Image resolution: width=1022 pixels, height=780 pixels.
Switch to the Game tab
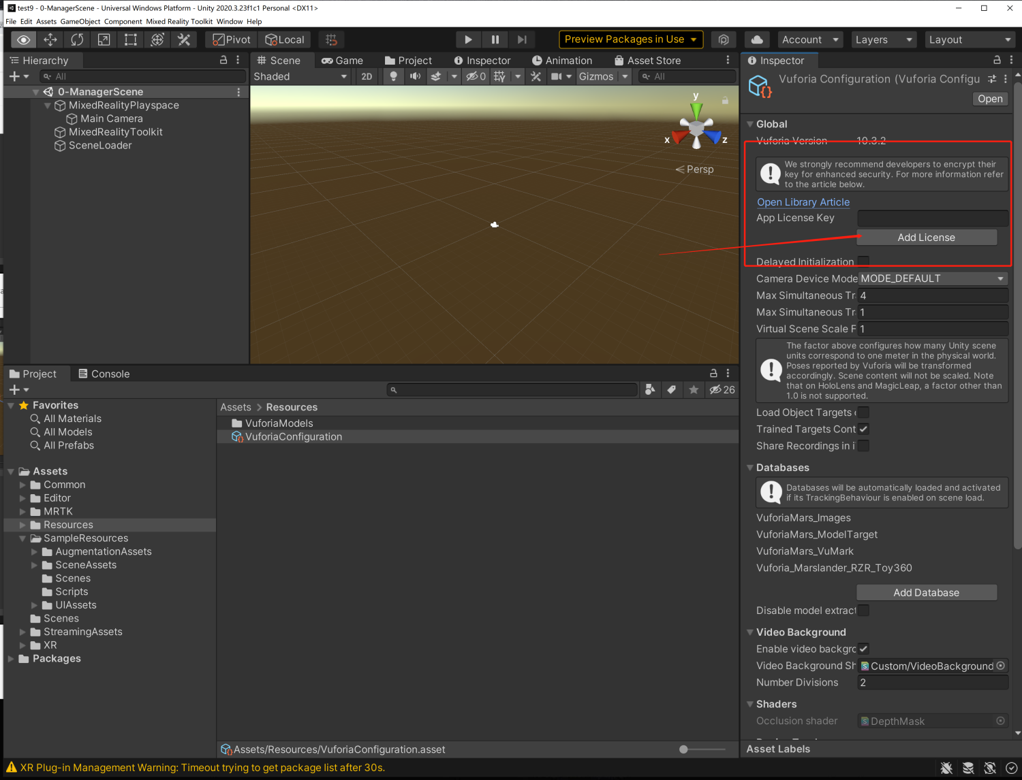(342, 61)
